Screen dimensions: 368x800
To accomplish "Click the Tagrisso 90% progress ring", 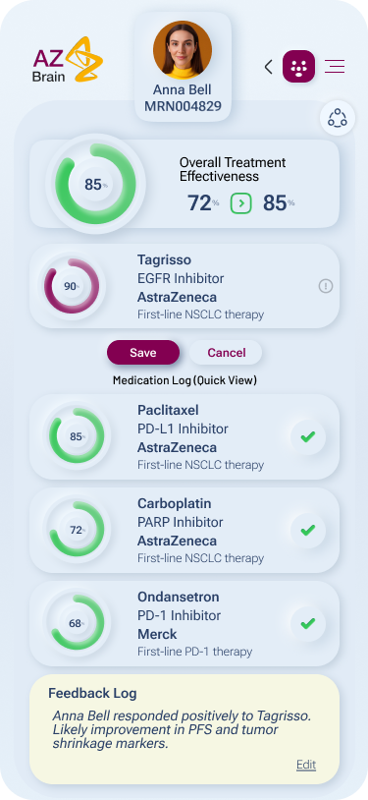I will click(72, 286).
